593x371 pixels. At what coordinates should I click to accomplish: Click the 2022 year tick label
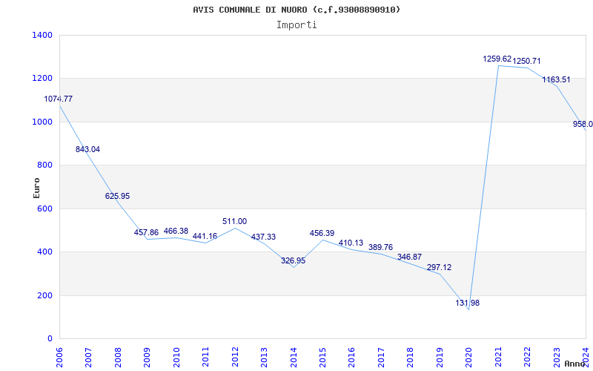(527, 356)
